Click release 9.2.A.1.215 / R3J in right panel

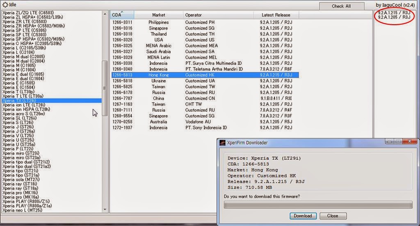(x=394, y=13)
